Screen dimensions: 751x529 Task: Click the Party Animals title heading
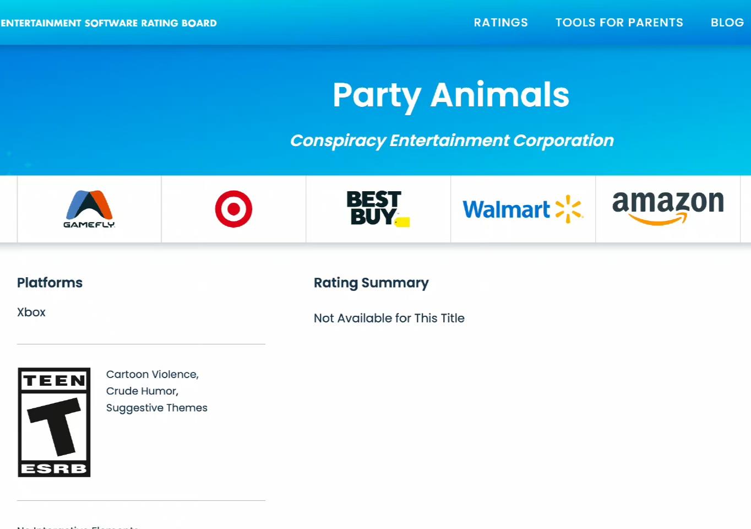451,95
